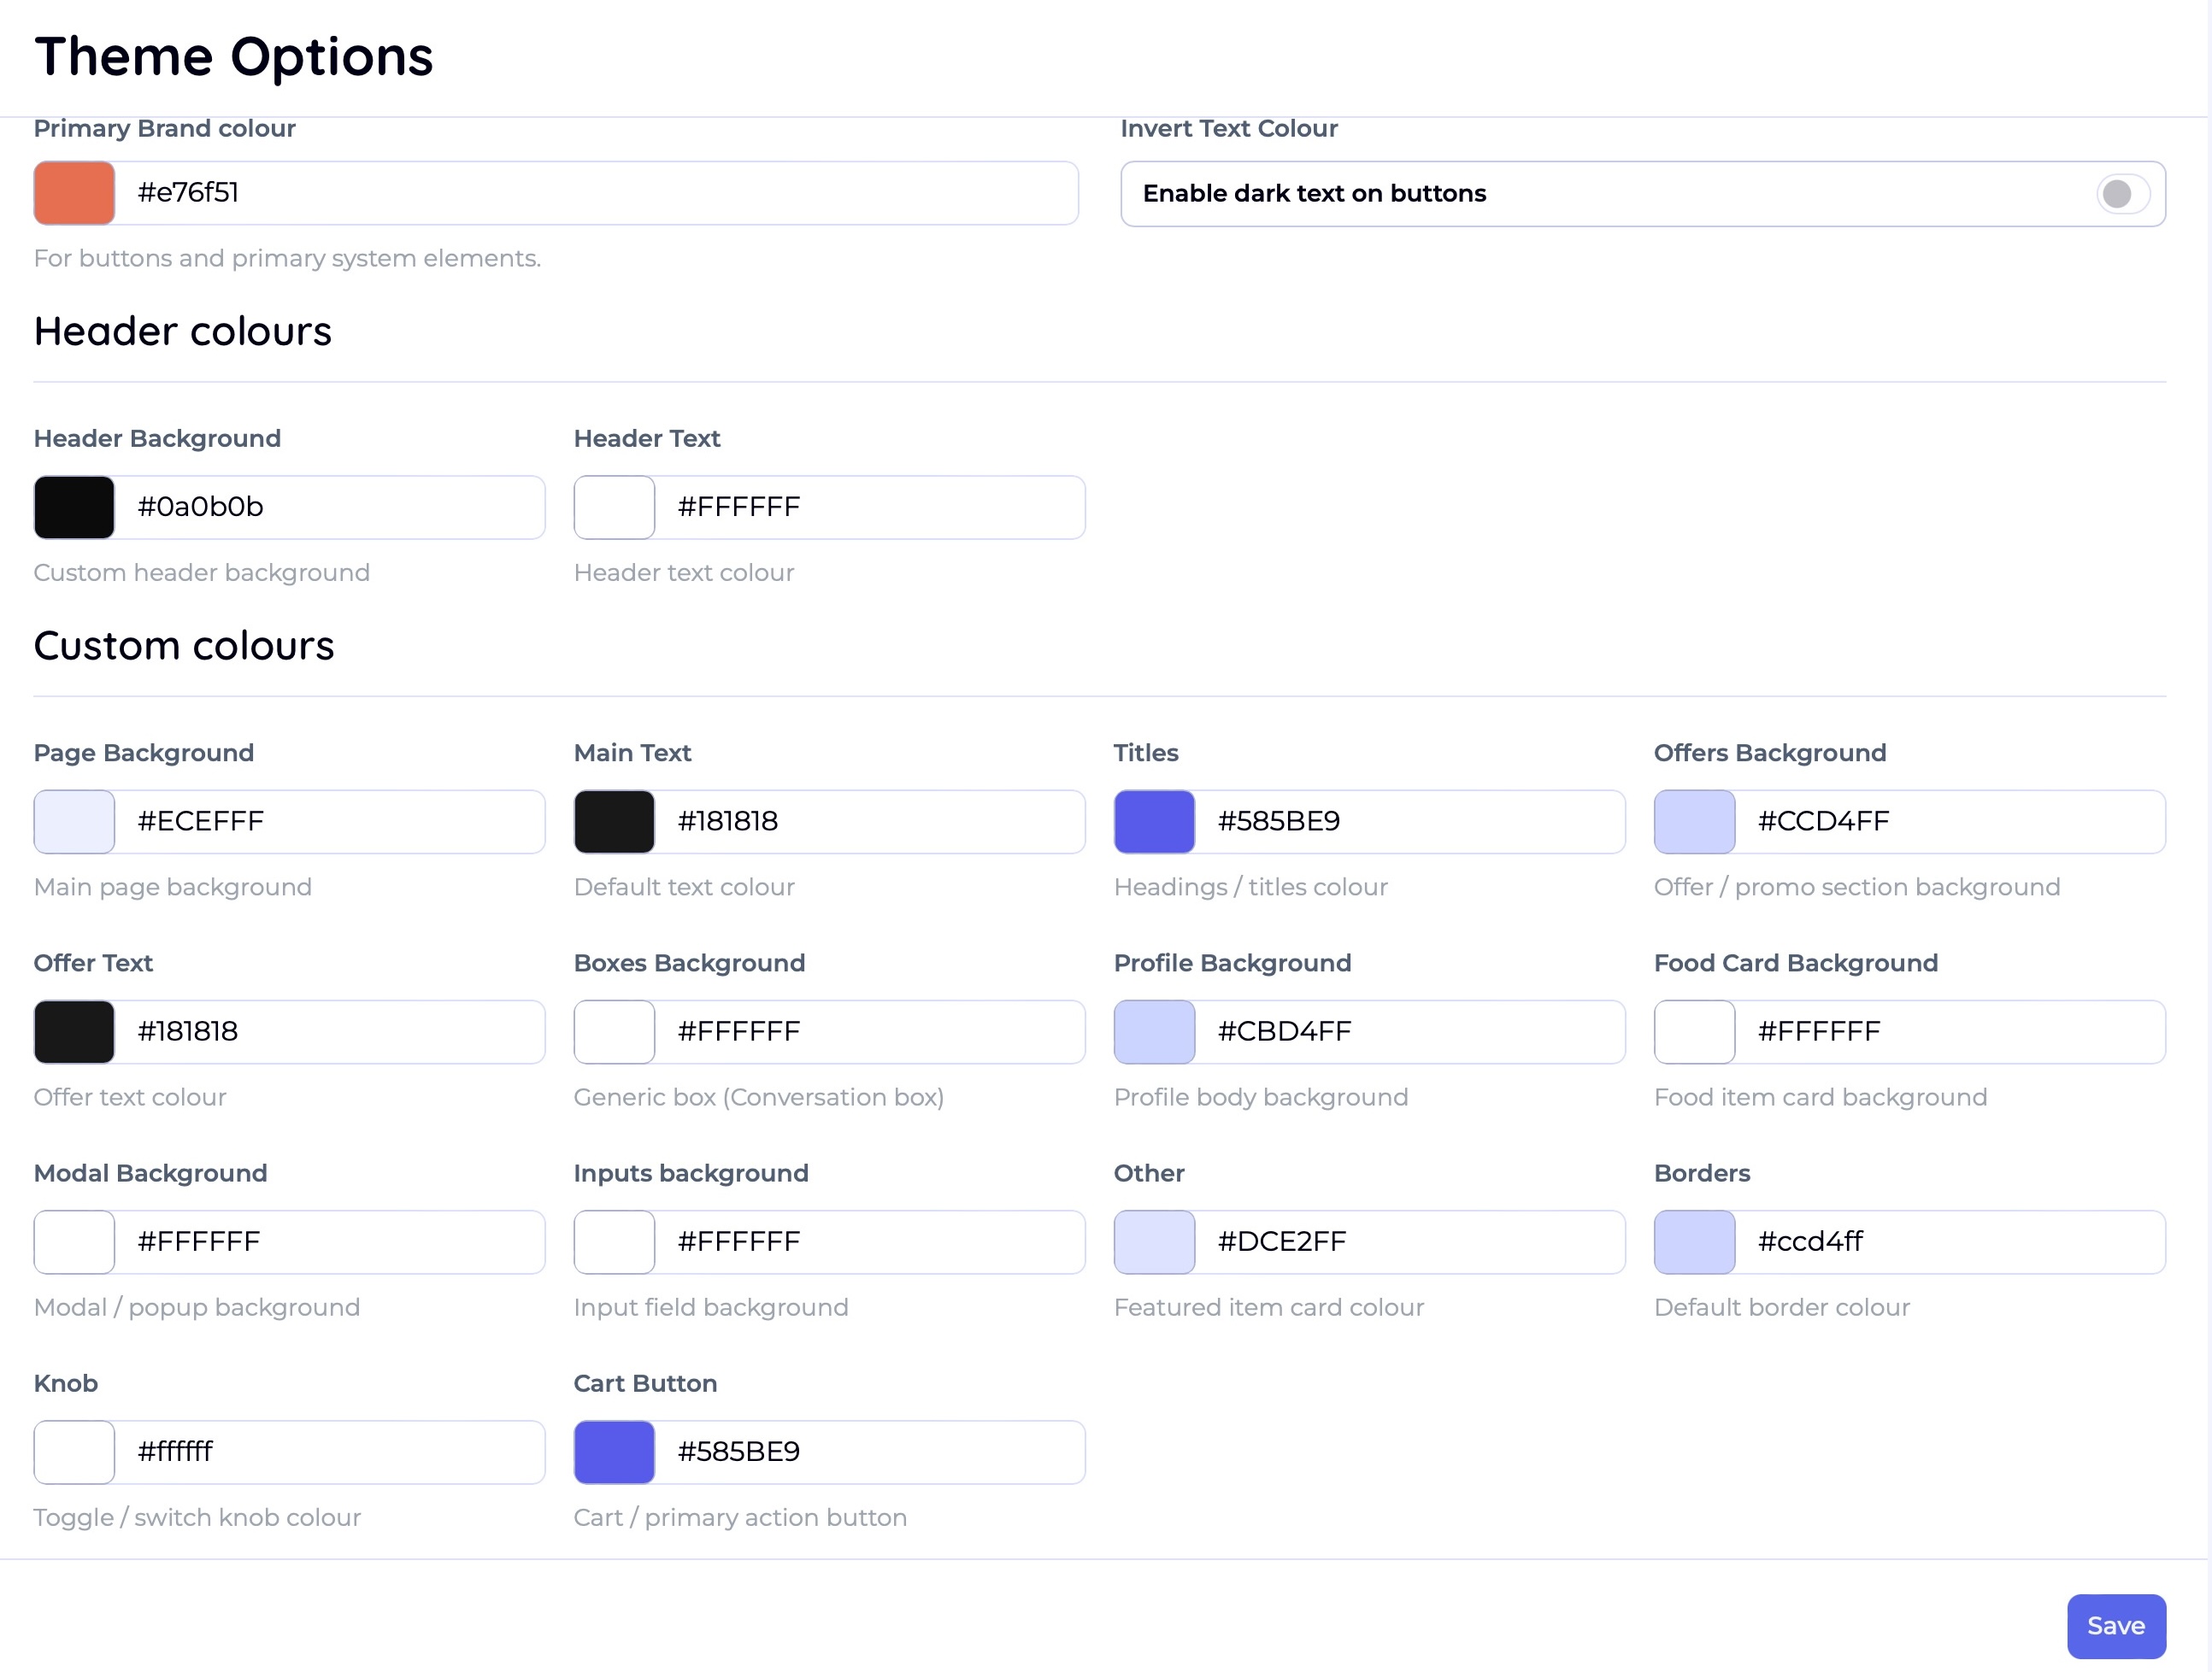Open the Cart Button colour swatch
Image resolution: width=2212 pixels, height=1672 pixels.
point(614,1452)
